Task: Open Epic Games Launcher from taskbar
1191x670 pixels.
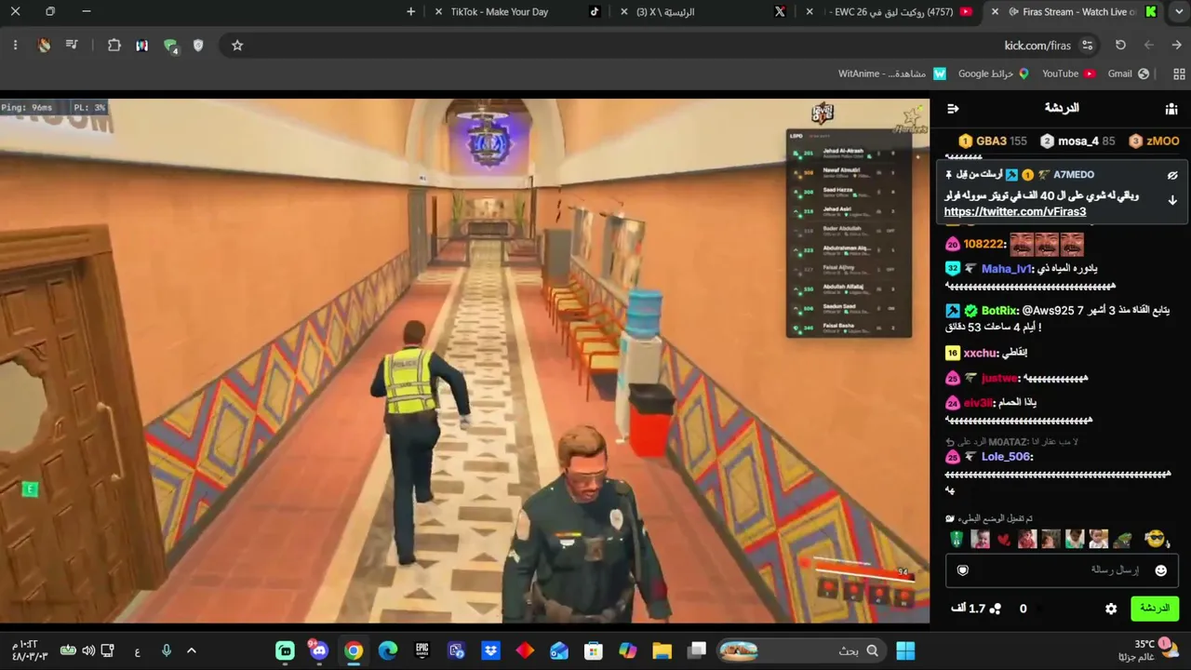Action: coord(422,650)
